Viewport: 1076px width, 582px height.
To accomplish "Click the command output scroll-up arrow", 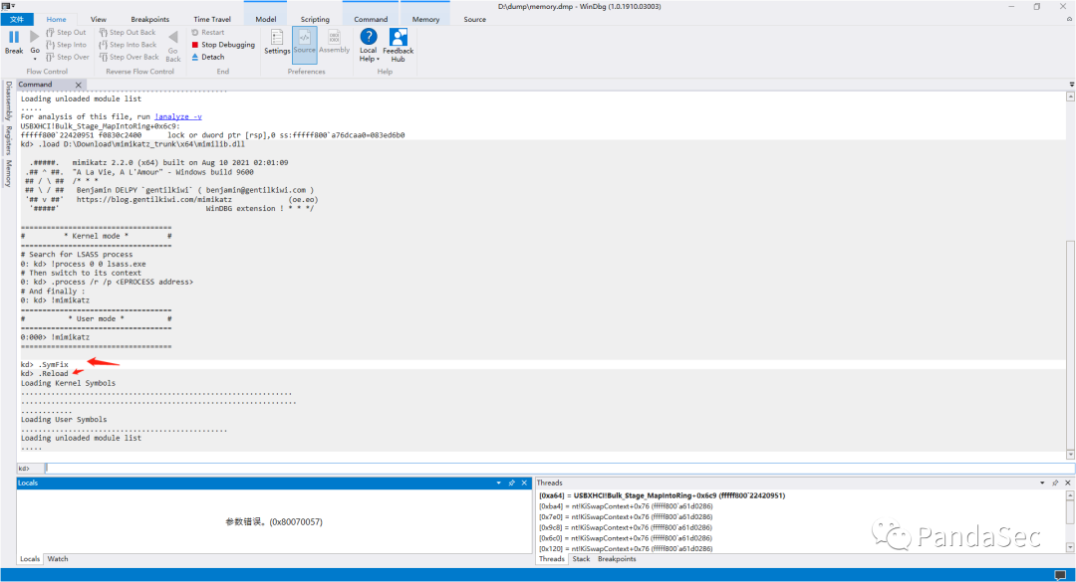I will [x=1070, y=97].
